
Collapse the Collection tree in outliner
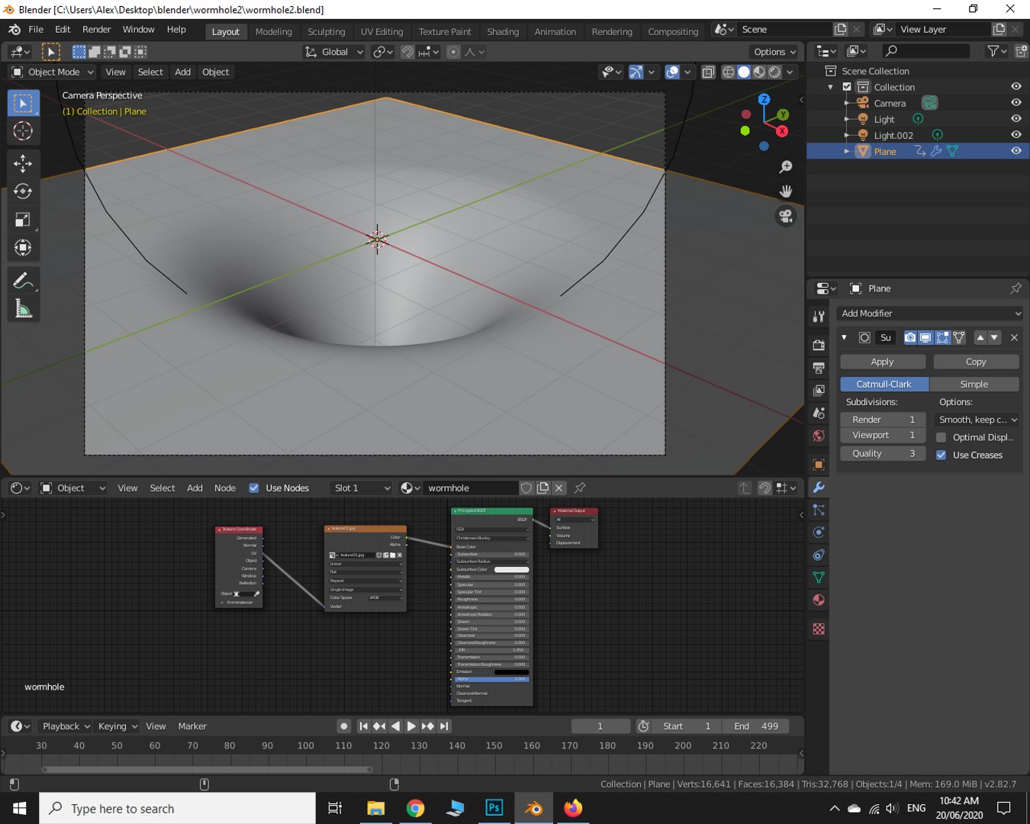pos(831,87)
